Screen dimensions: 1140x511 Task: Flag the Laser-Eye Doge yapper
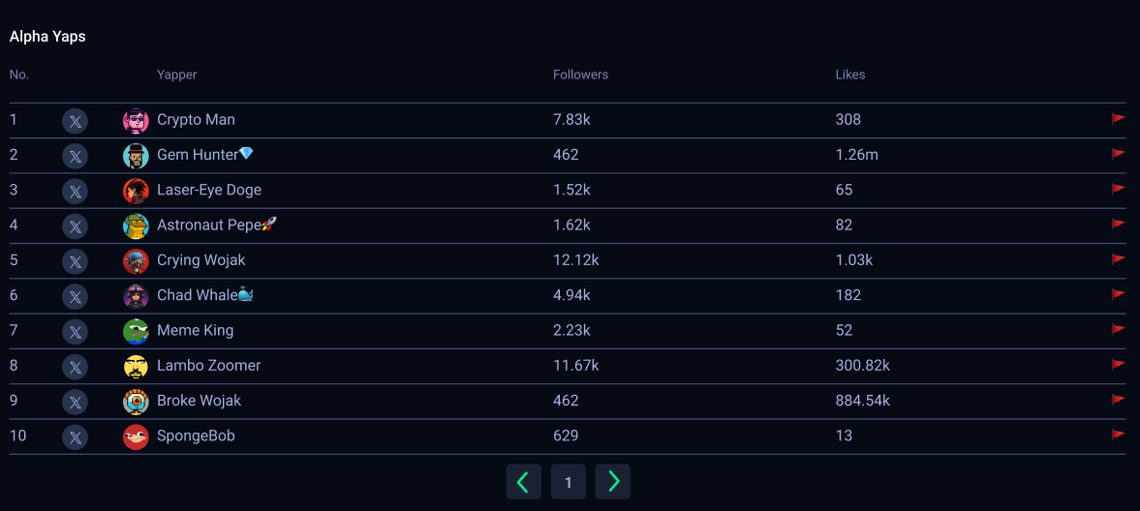tap(1118, 189)
